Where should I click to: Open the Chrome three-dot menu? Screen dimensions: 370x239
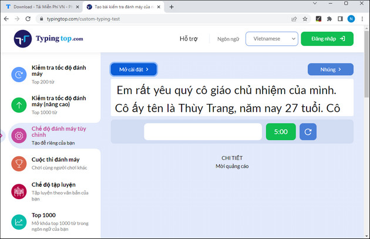click(362, 19)
